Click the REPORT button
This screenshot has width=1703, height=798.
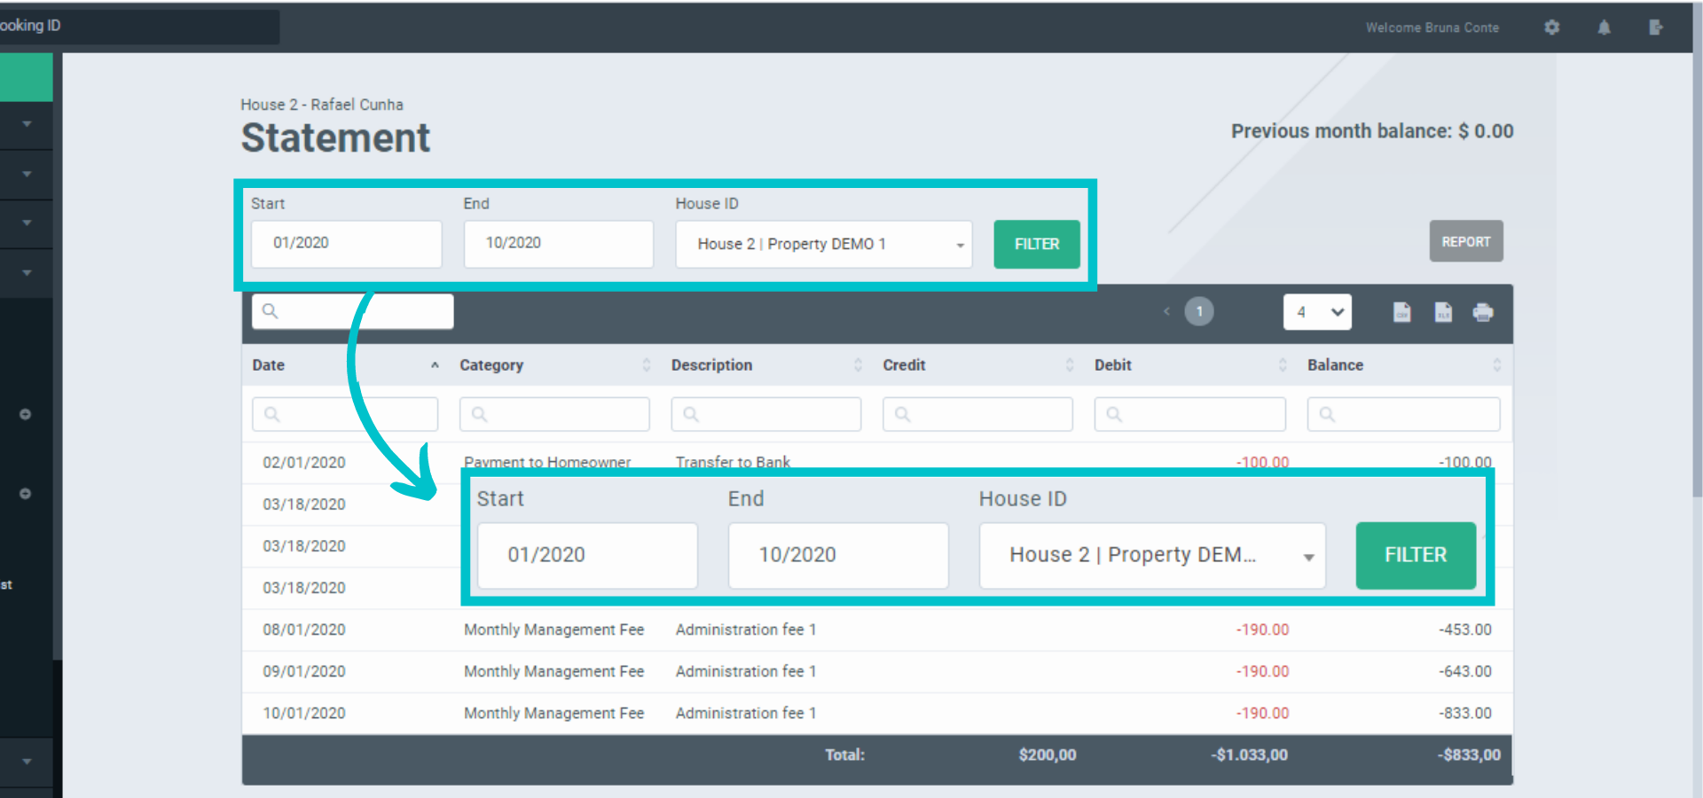tap(1465, 241)
